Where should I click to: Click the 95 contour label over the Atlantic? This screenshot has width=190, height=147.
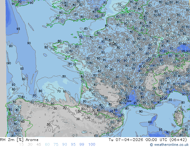click(x=18, y=29)
